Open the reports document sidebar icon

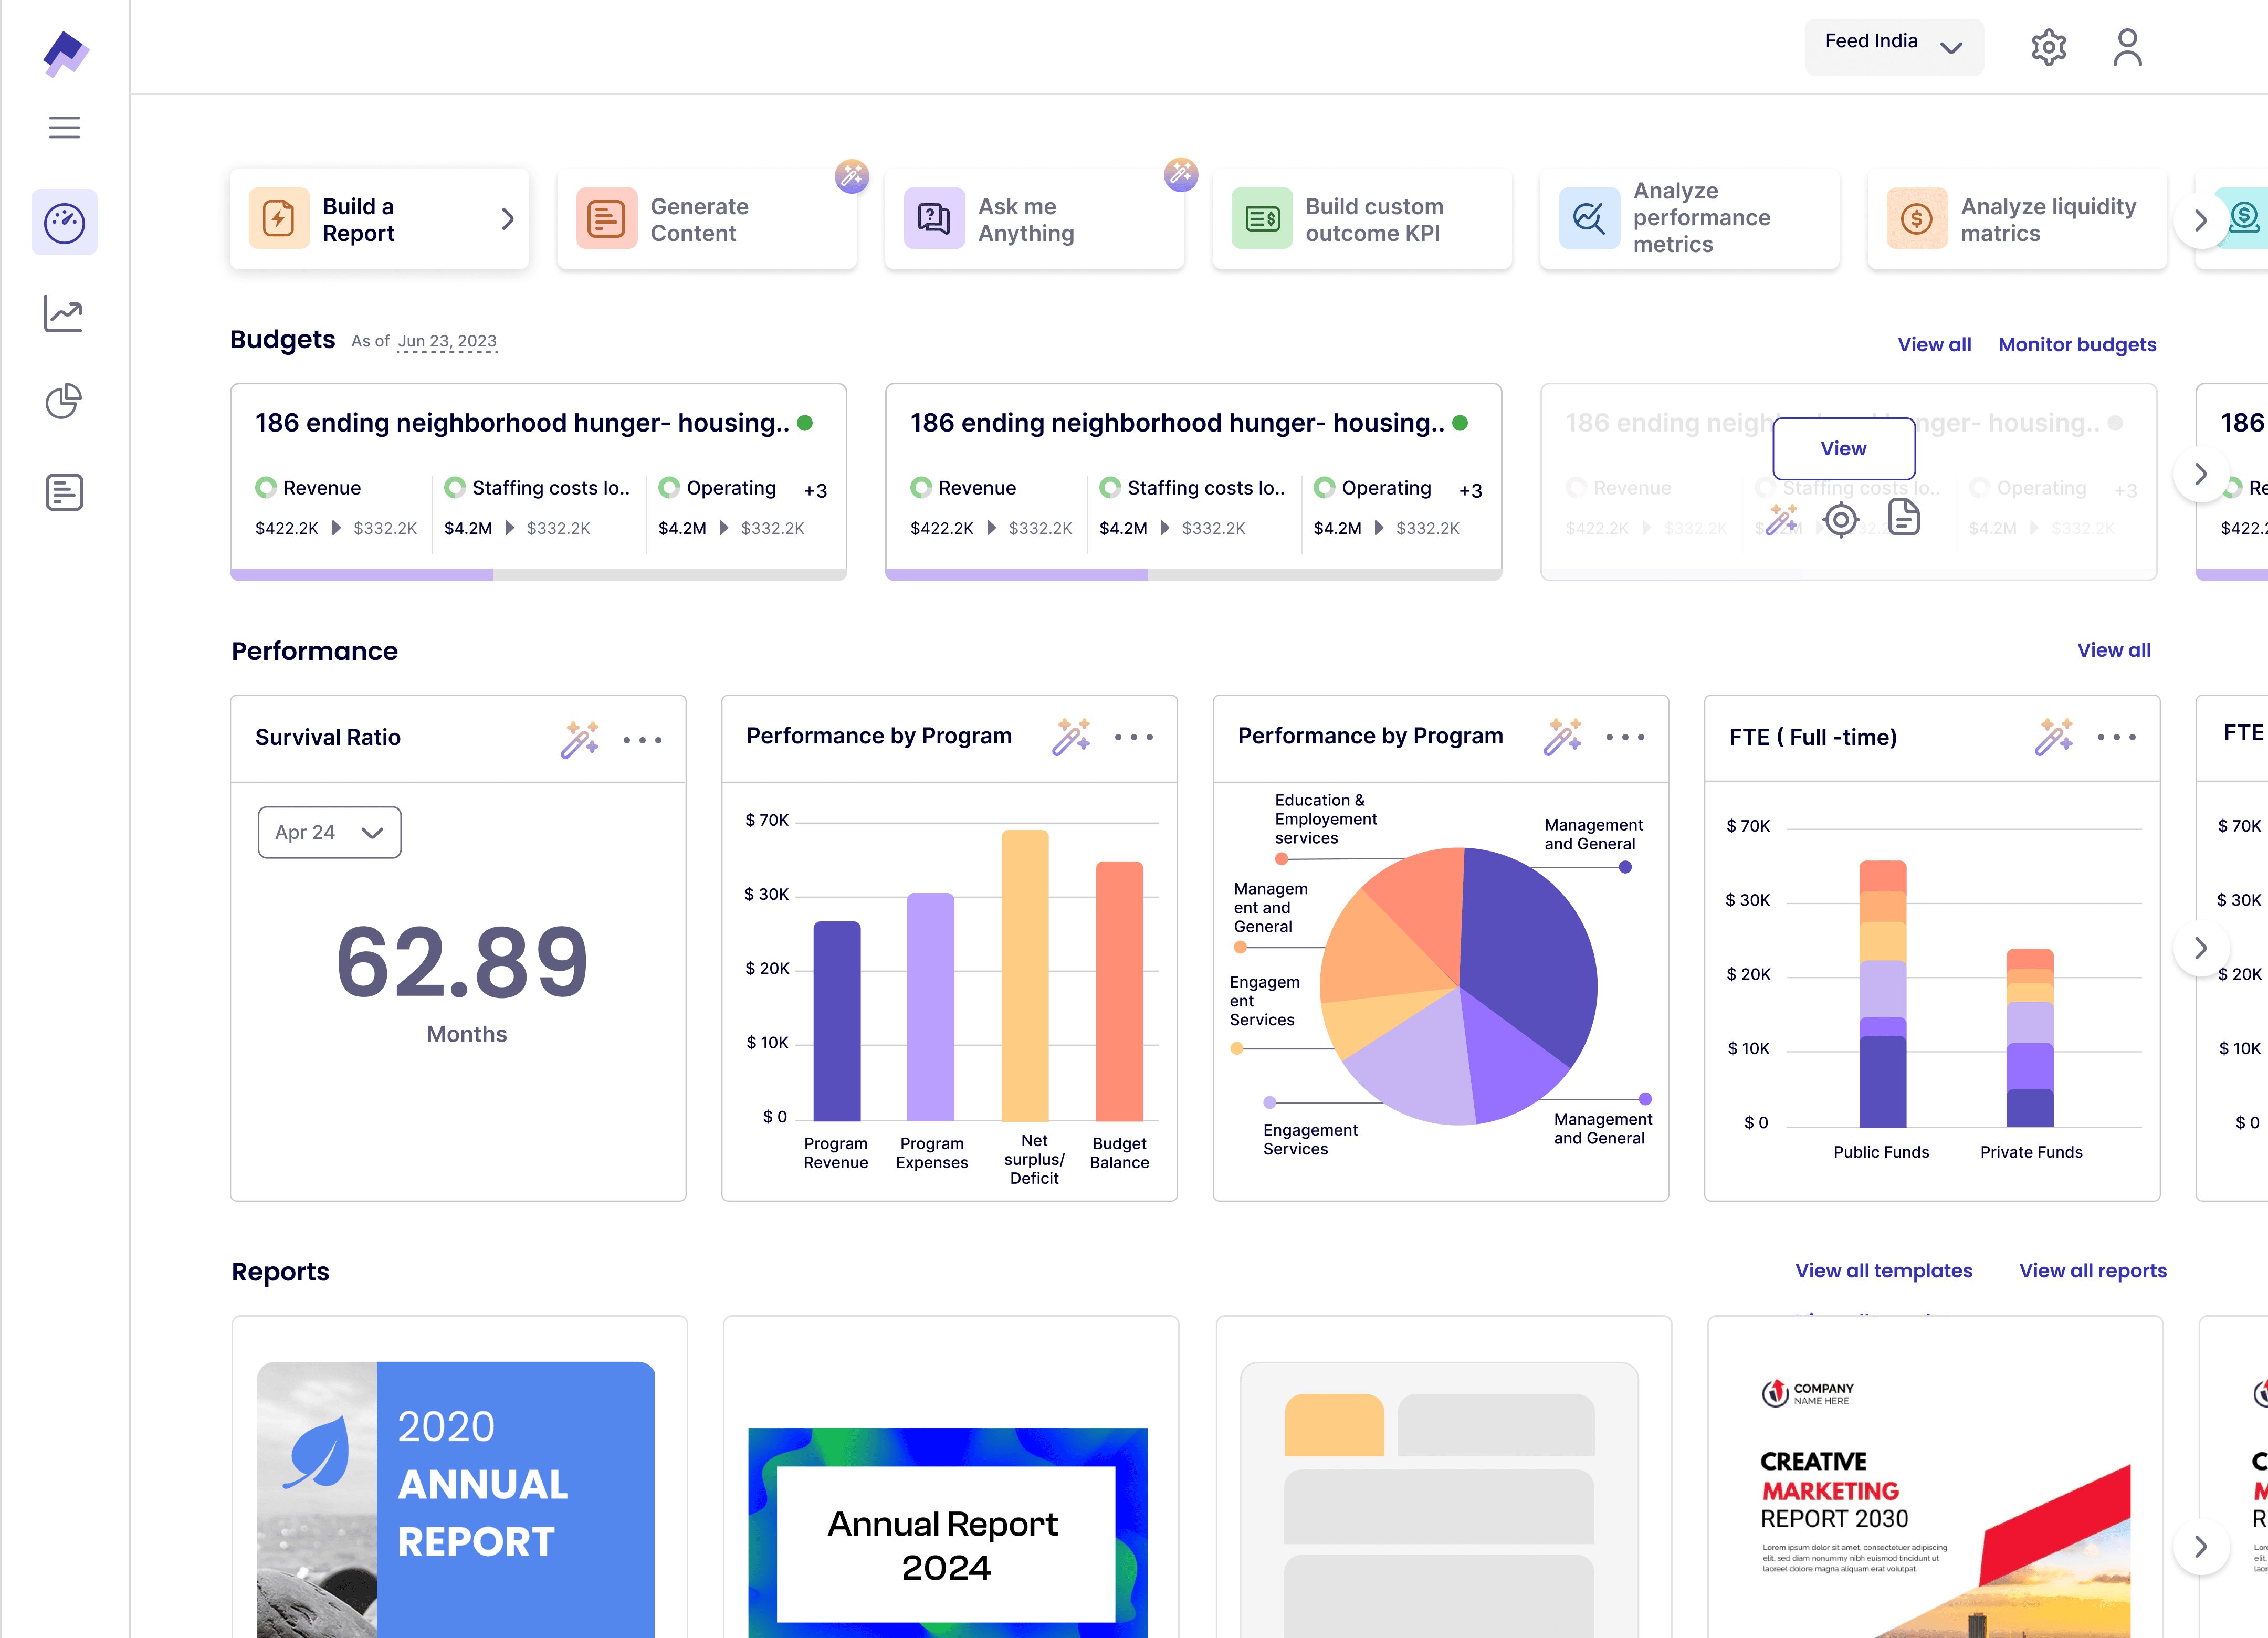64,492
